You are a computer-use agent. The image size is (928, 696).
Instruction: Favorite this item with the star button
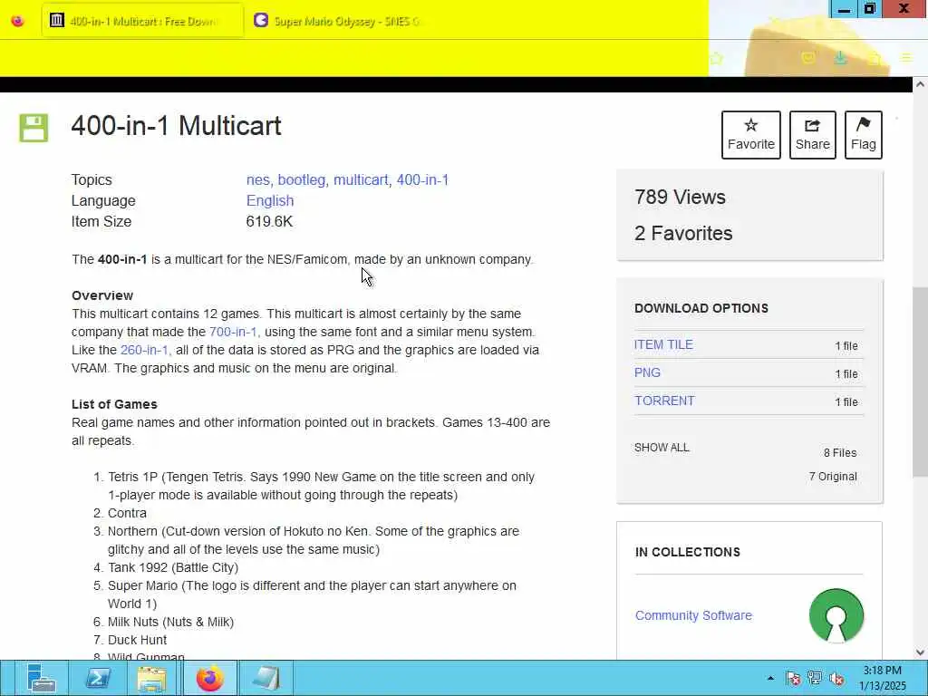pyautogui.click(x=751, y=135)
